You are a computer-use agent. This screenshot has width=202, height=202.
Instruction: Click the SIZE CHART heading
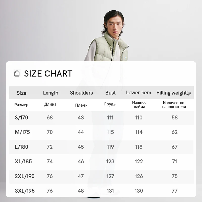coord(48,73)
